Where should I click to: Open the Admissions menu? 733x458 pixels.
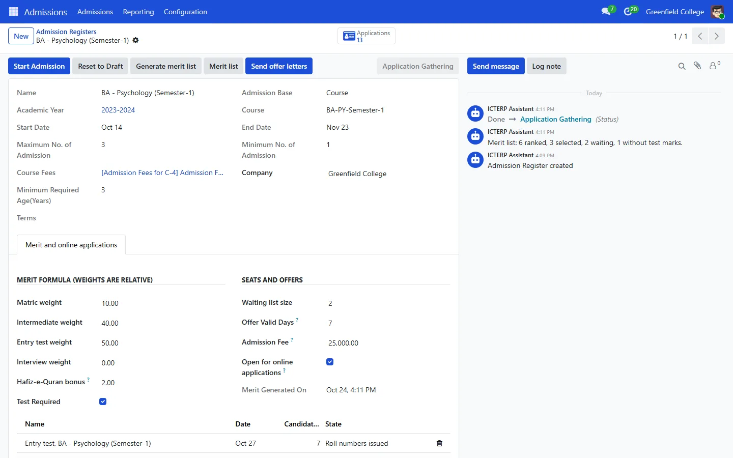click(x=95, y=12)
